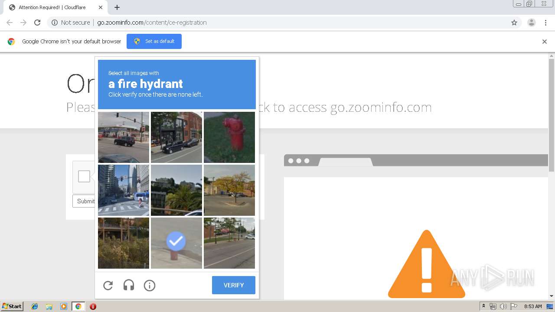This screenshot has width=555, height=312.
Task: Go forward in browser history
Action: 23,23
